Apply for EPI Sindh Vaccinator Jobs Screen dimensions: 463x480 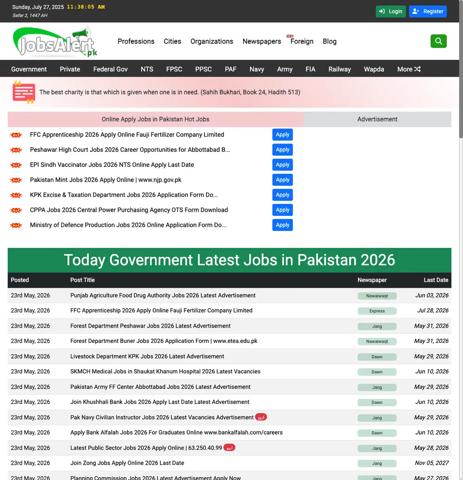(282, 164)
